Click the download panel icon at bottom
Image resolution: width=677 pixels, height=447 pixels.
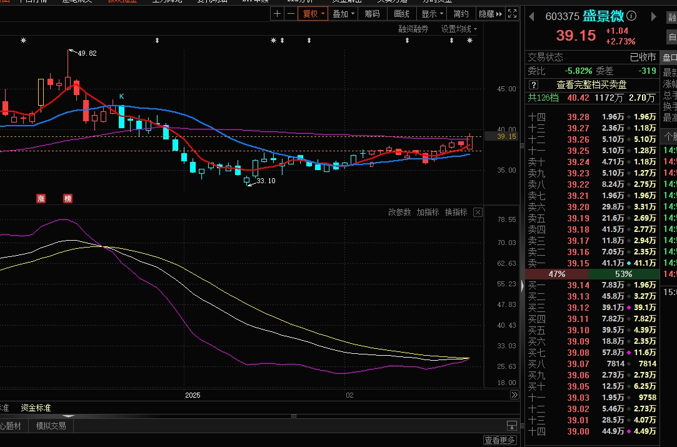511,426
